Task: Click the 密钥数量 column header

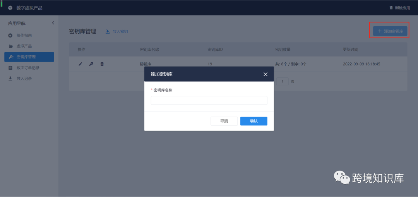Action: (x=283, y=50)
